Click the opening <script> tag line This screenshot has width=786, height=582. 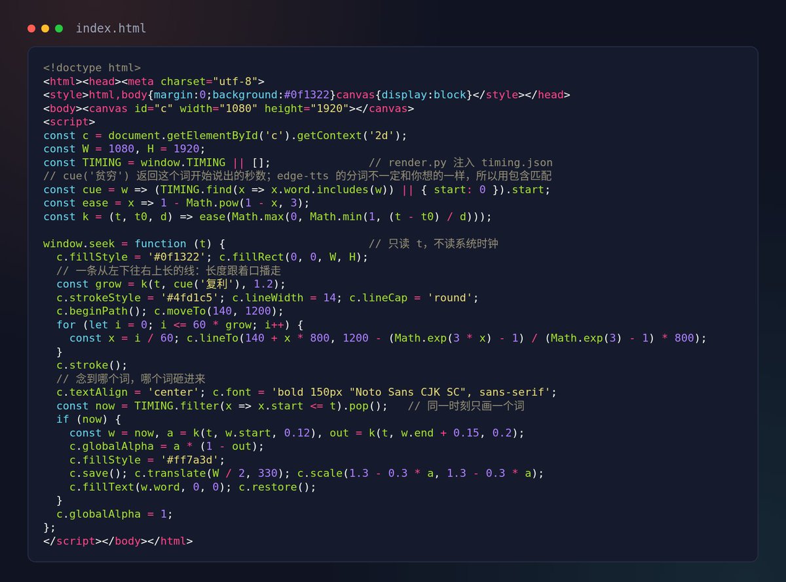[69, 122]
